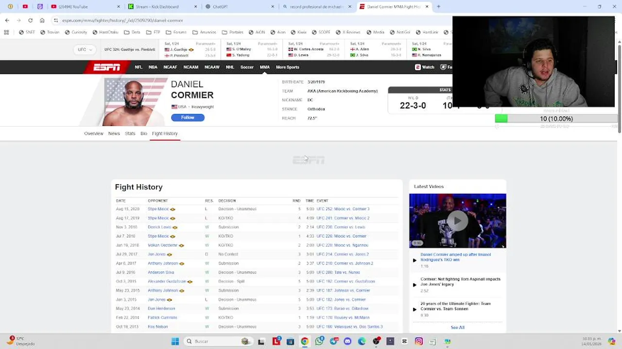
Task: Open the apps grid in bookmarks bar
Action: 6,32
